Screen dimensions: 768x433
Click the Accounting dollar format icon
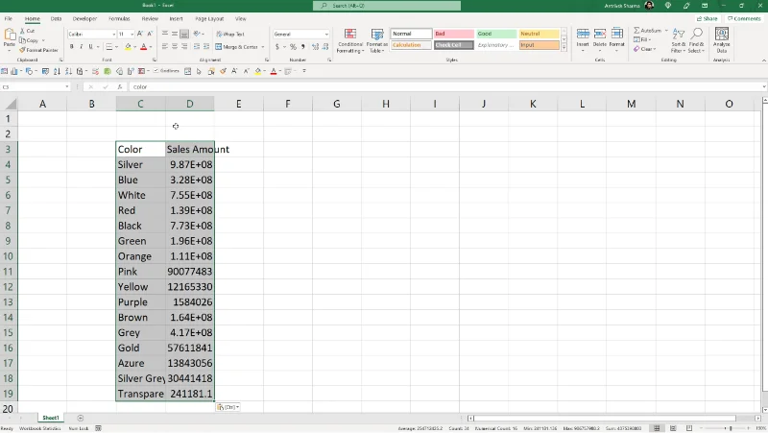pos(277,47)
